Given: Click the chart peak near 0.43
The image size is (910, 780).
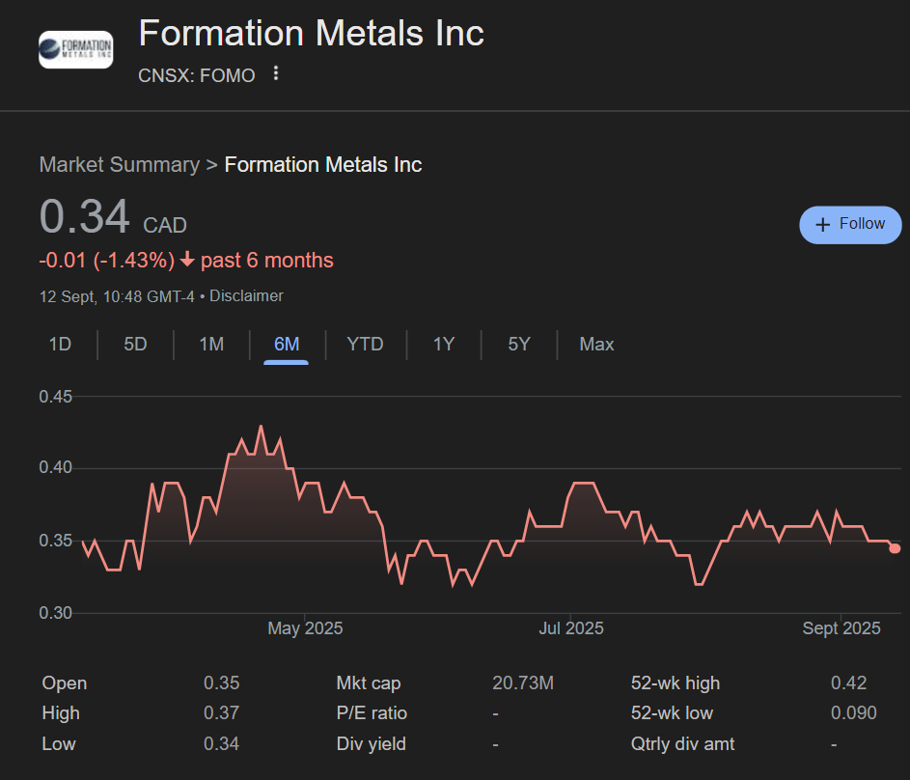Looking at the screenshot, I should click(x=261, y=426).
